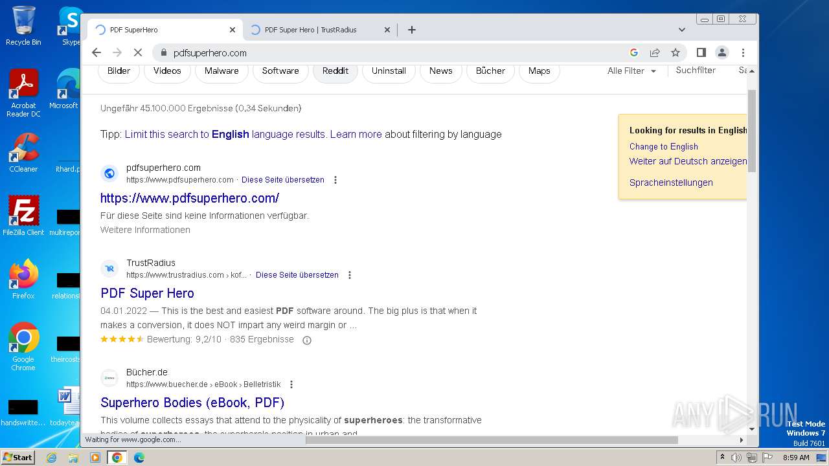The width and height of the screenshot is (829, 466).
Task: Open PDF Super Hero result title
Action: 147,293
